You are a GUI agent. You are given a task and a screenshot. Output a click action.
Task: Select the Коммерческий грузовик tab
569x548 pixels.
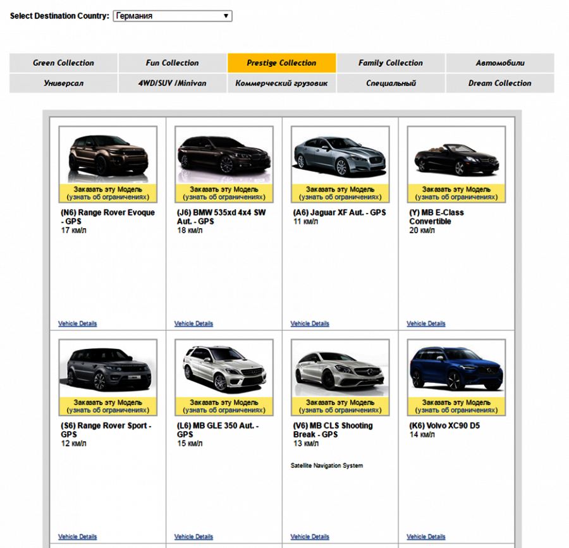pyautogui.click(x=281, y=83)
